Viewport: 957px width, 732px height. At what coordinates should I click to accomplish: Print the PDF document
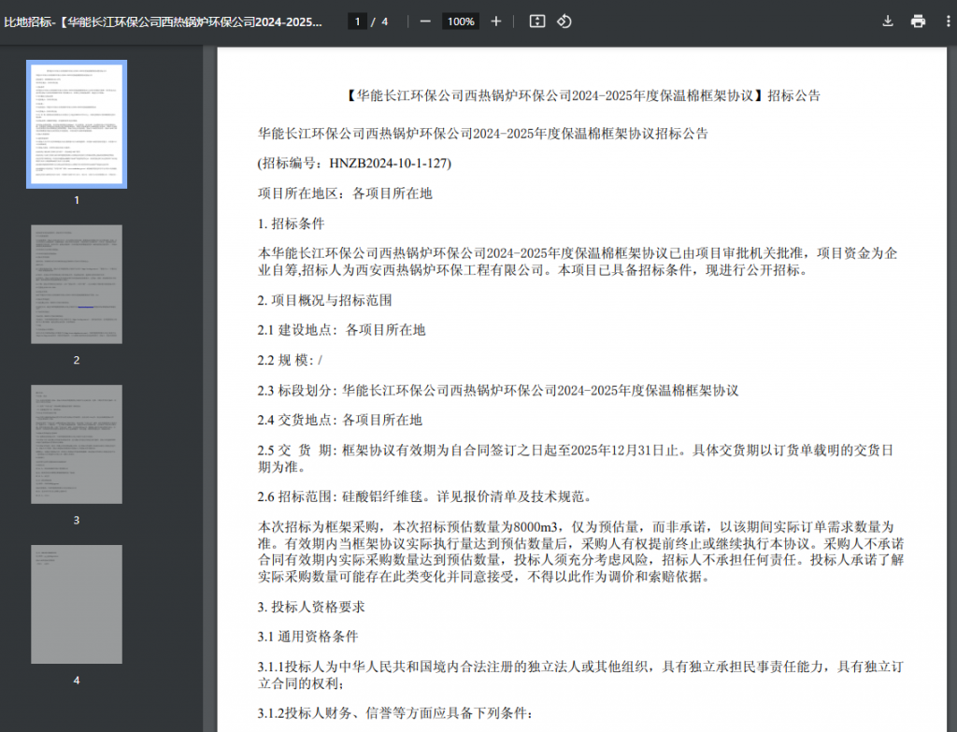[918, 22]
